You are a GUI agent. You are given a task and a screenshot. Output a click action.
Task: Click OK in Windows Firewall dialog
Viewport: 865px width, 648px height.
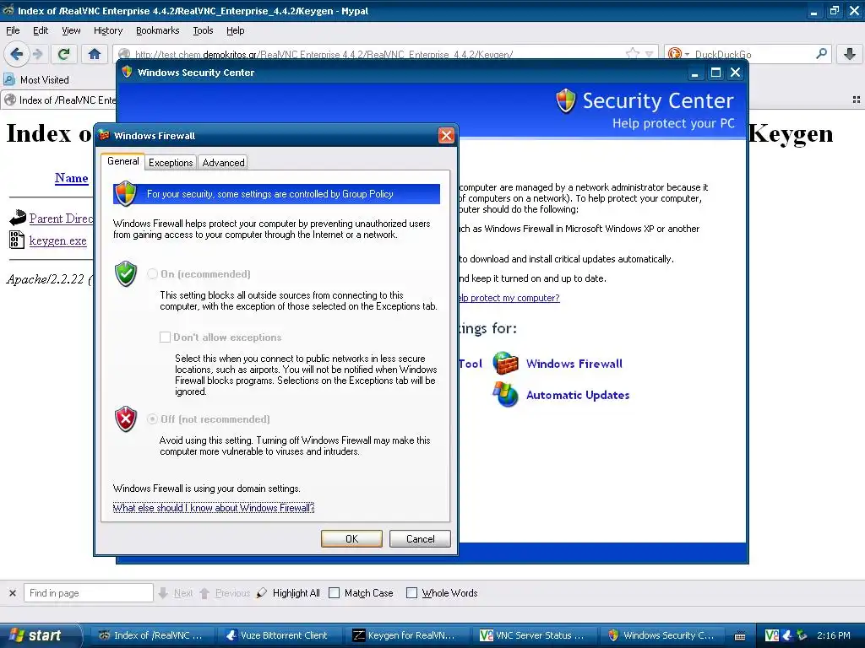(x=351, y=538)
